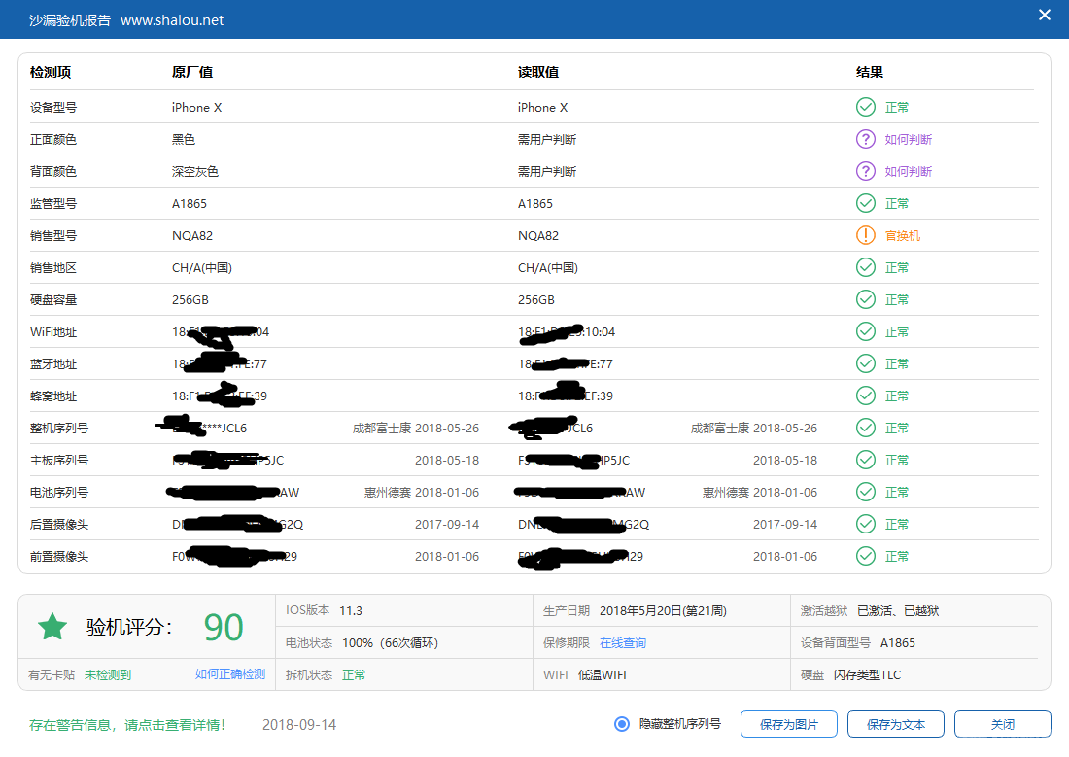This screenshot has height=757, width=1069.
Task: Click the green check icon for 电池序列号 row
Action: coord(865,492)
